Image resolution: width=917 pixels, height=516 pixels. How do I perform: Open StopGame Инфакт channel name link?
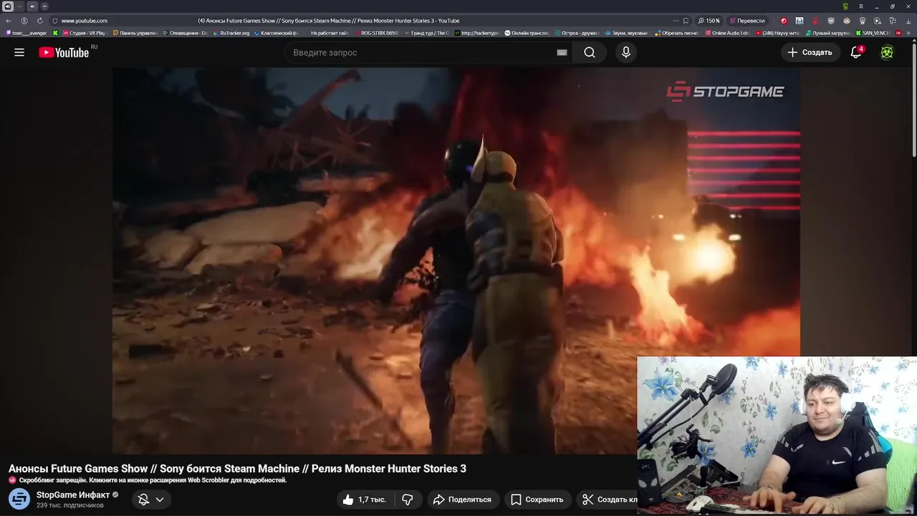[x=73, y=494]
